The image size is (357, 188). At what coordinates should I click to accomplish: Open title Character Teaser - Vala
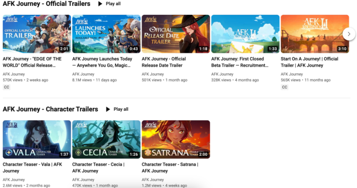(x=32, y=168)
